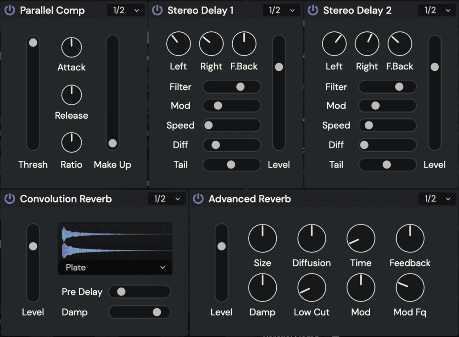Image resolution: width=459 pixels, height=337 pixels.
Task: Open the Plate impulse response dropdown
Action: pyautogui.click(x=115, y=268)
